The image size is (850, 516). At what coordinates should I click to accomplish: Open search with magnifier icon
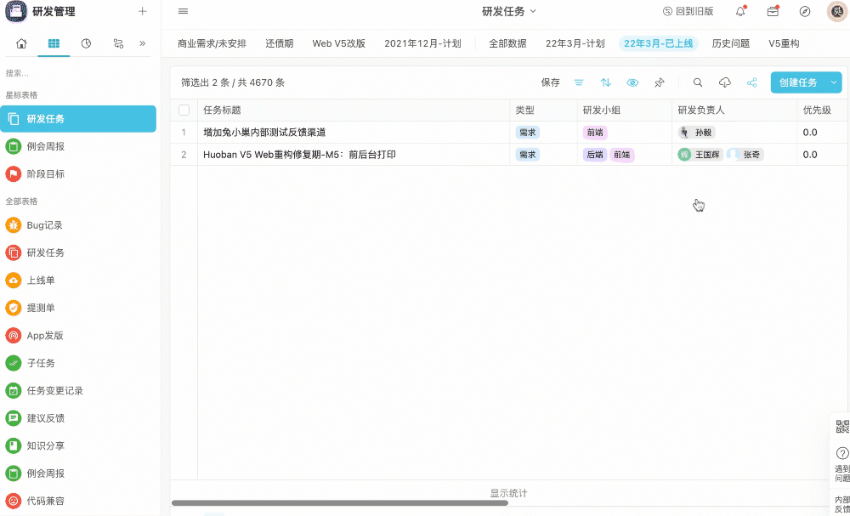pos(698,82)
